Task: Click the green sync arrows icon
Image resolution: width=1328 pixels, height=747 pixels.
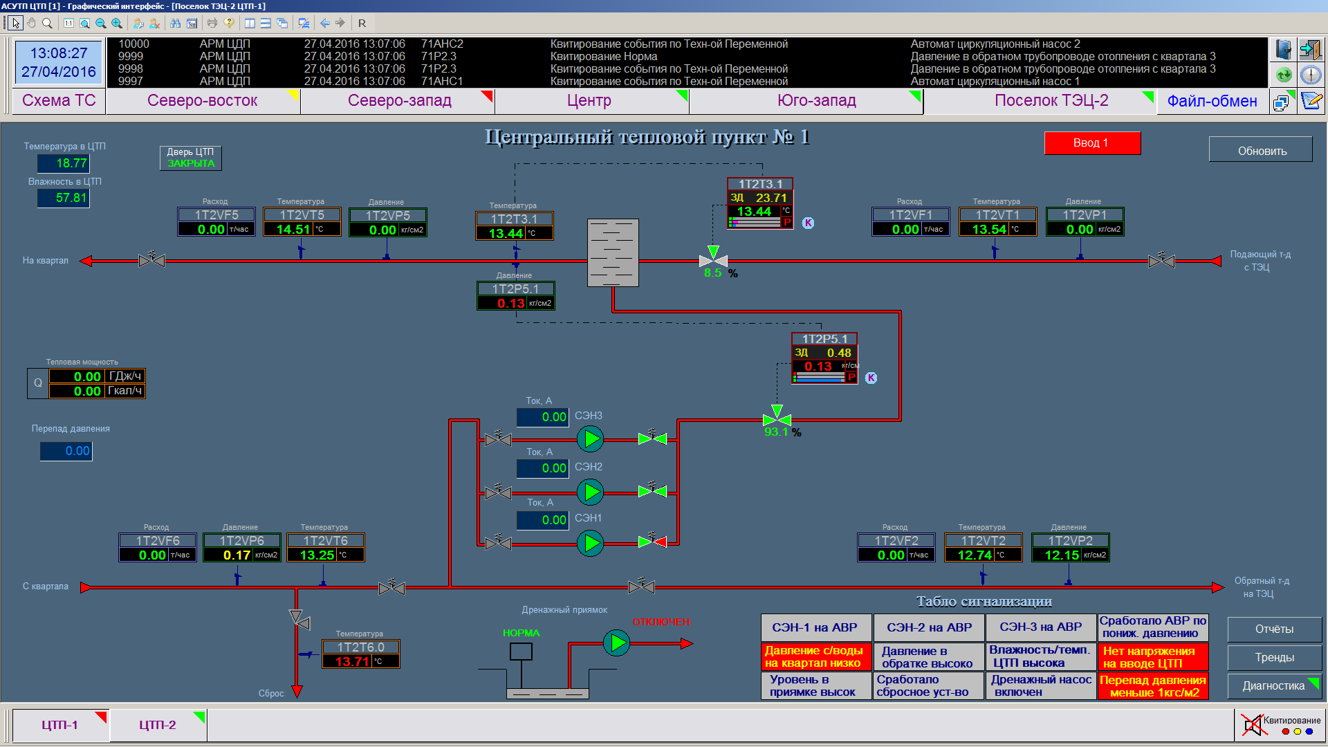Action: tap(1284, 75)
